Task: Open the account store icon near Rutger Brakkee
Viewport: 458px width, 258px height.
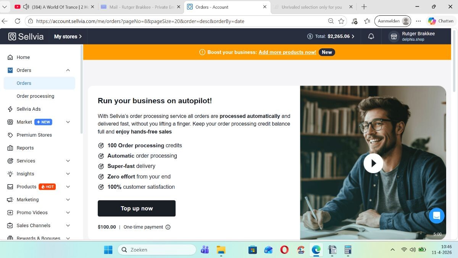Action: tap(394, 37)
